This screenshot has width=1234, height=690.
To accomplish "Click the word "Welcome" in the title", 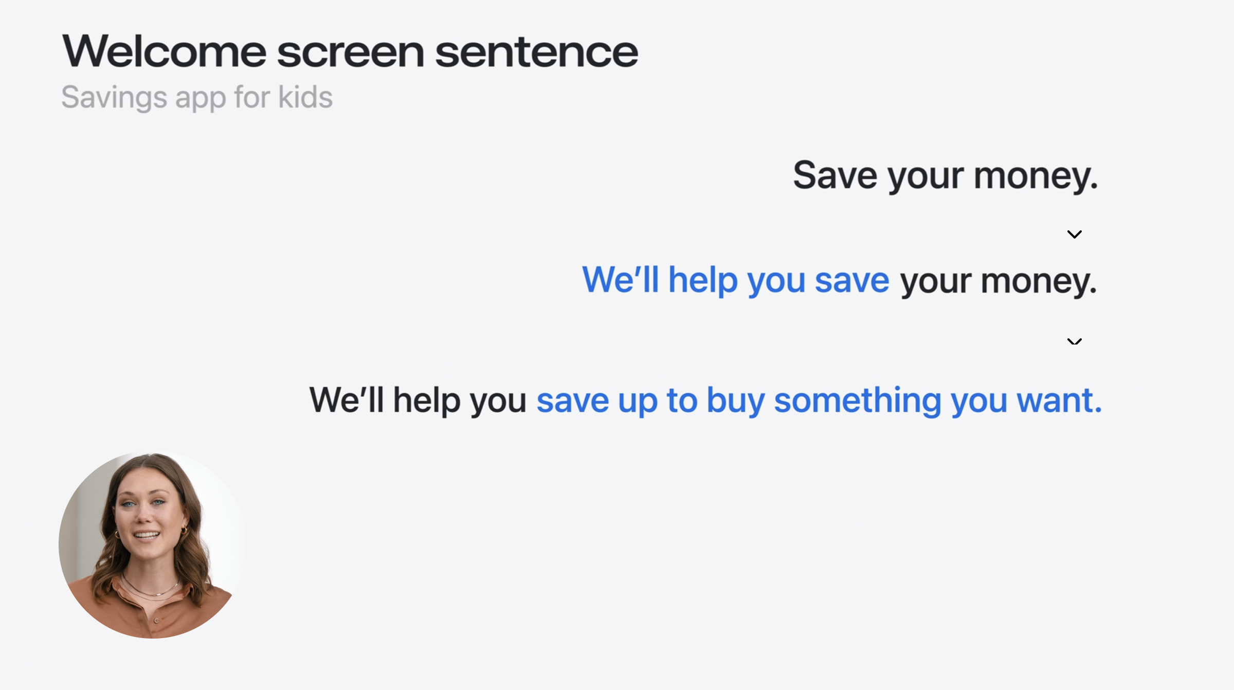I will pos(164,52).
